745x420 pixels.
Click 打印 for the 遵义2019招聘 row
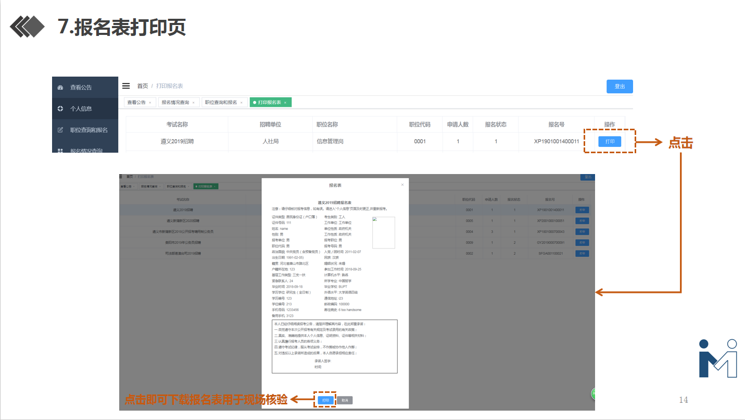(610, 141)
